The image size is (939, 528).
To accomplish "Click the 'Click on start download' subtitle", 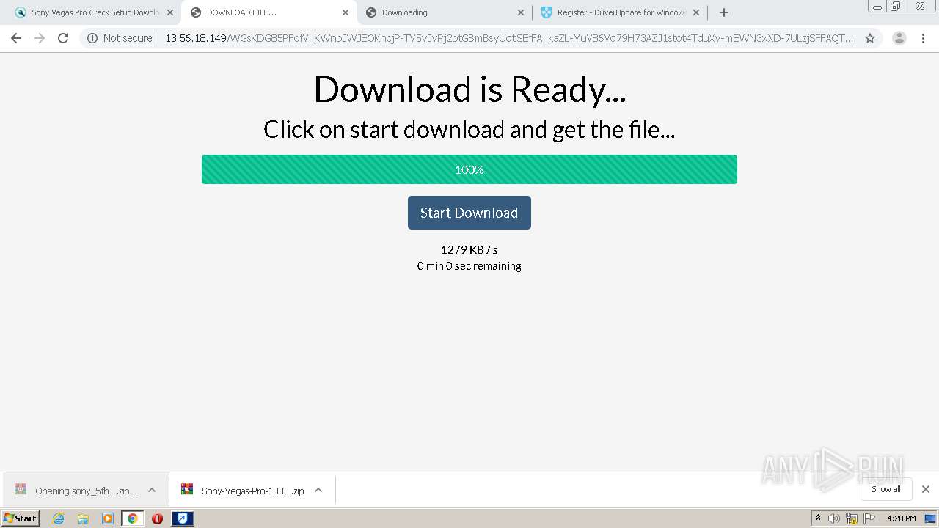I will click(469, 130).
